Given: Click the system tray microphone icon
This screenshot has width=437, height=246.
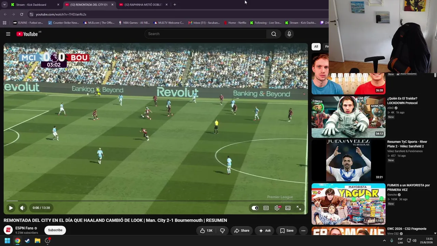Looking at the screenshot, I should 392,241.
